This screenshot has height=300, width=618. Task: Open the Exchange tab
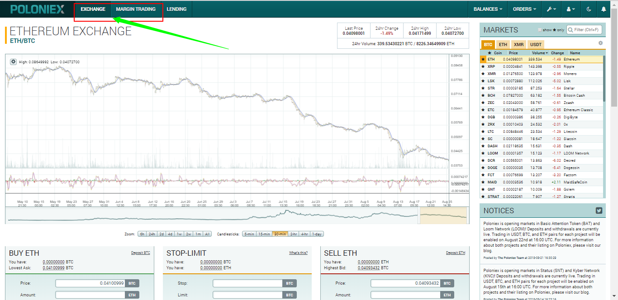click(x=93, y=9)
